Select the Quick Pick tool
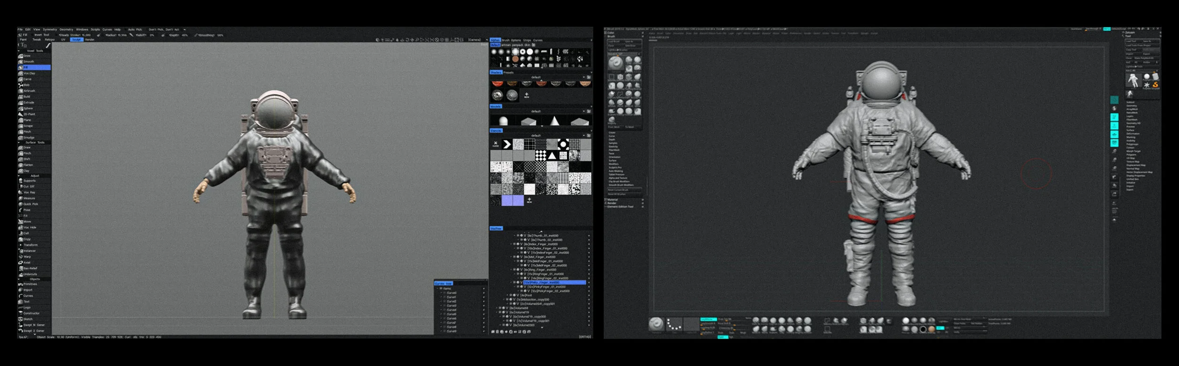 coord(34,204)
